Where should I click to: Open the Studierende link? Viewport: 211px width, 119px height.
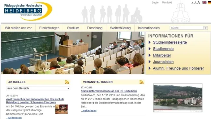pyautogui.click(x=163, y=49)
